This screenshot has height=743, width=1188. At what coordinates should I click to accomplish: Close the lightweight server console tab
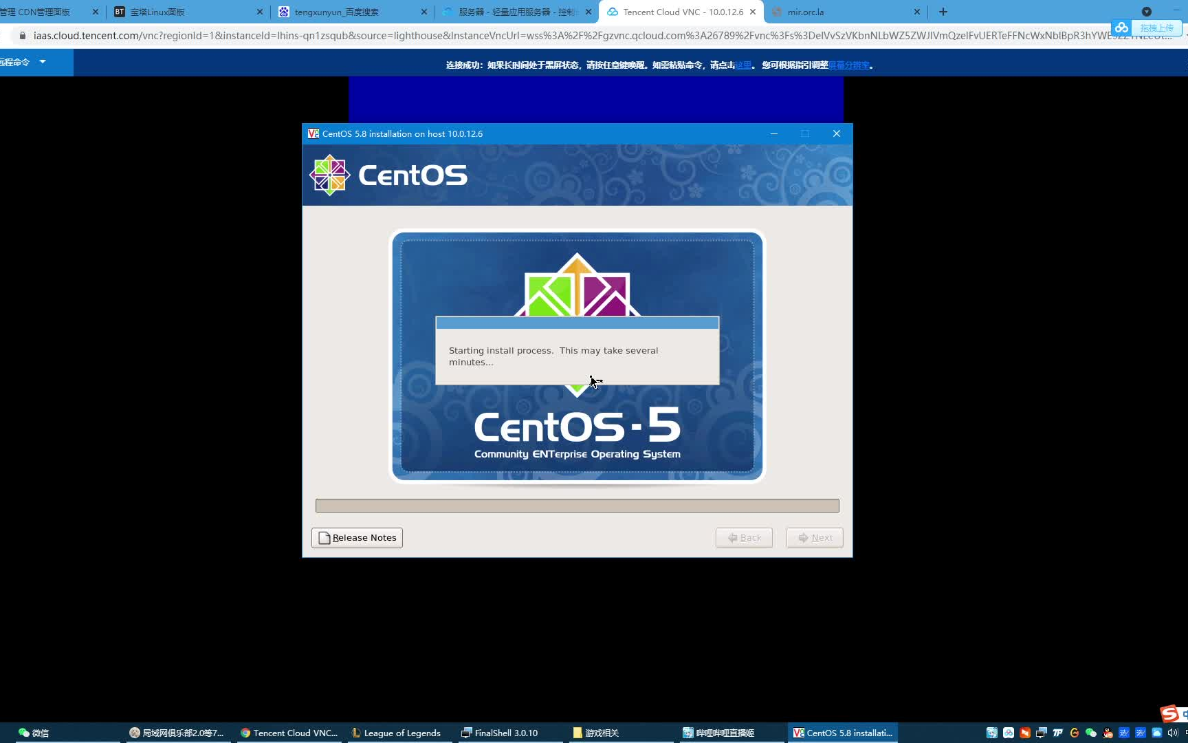[x=588, y=12]
